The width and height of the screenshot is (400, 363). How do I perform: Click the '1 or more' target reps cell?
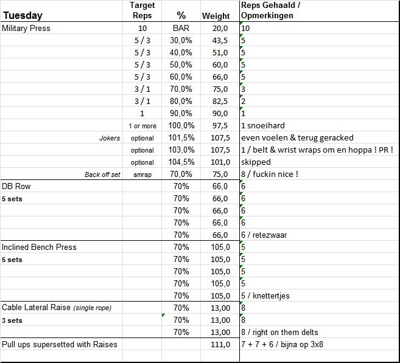click(142, 126)
